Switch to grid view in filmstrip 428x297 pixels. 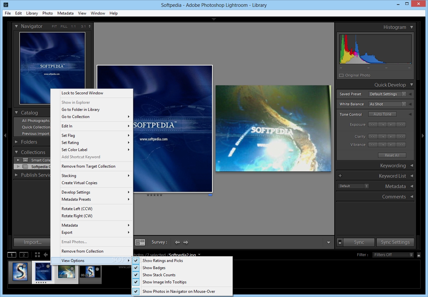tap(37, 255)
